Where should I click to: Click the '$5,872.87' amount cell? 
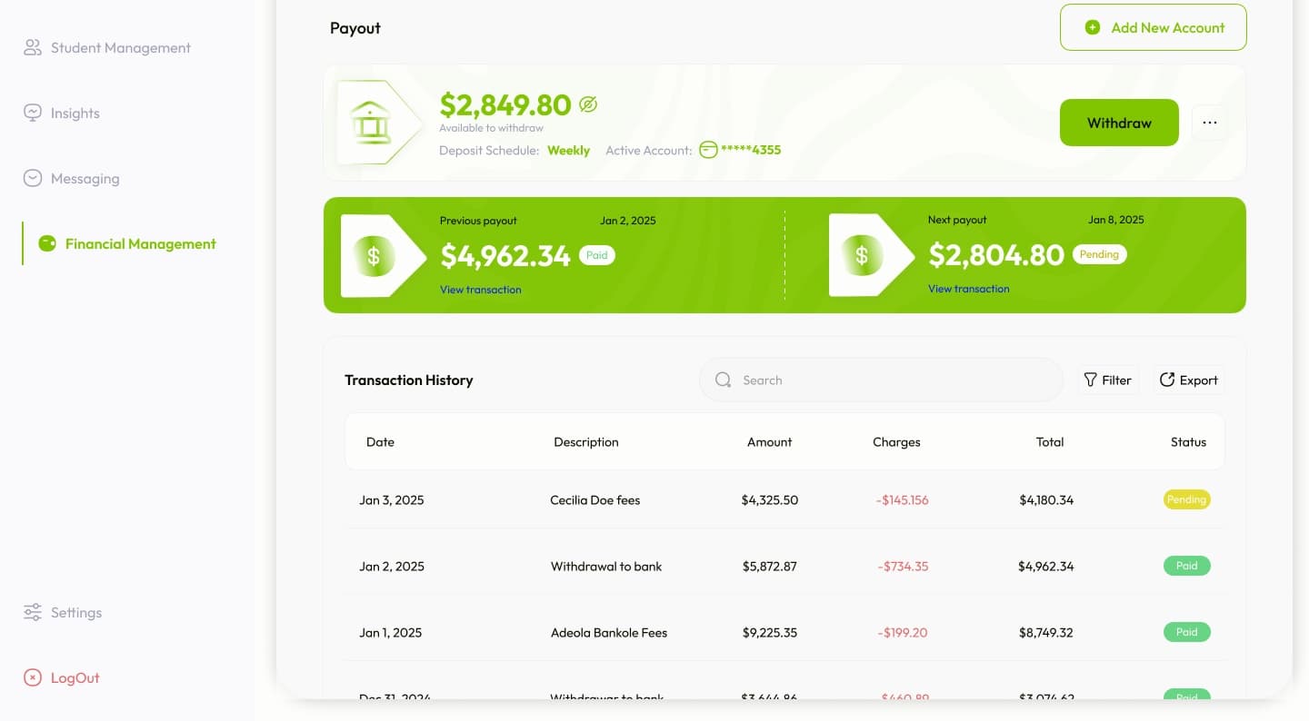[769, 566]
